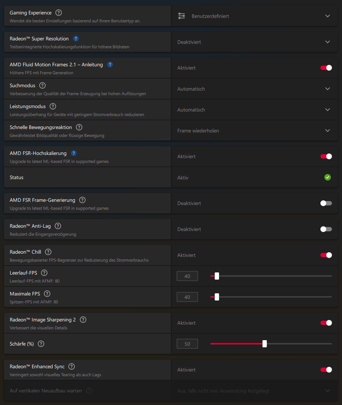
Task: Click the help icon beside Gaming Experience
Action: pyautogui.click(x=59, y=13)
